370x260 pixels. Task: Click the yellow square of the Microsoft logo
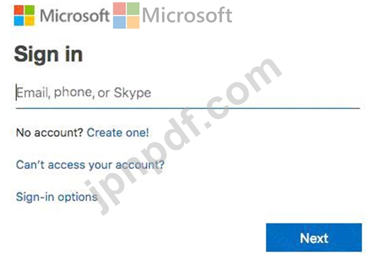29,21
